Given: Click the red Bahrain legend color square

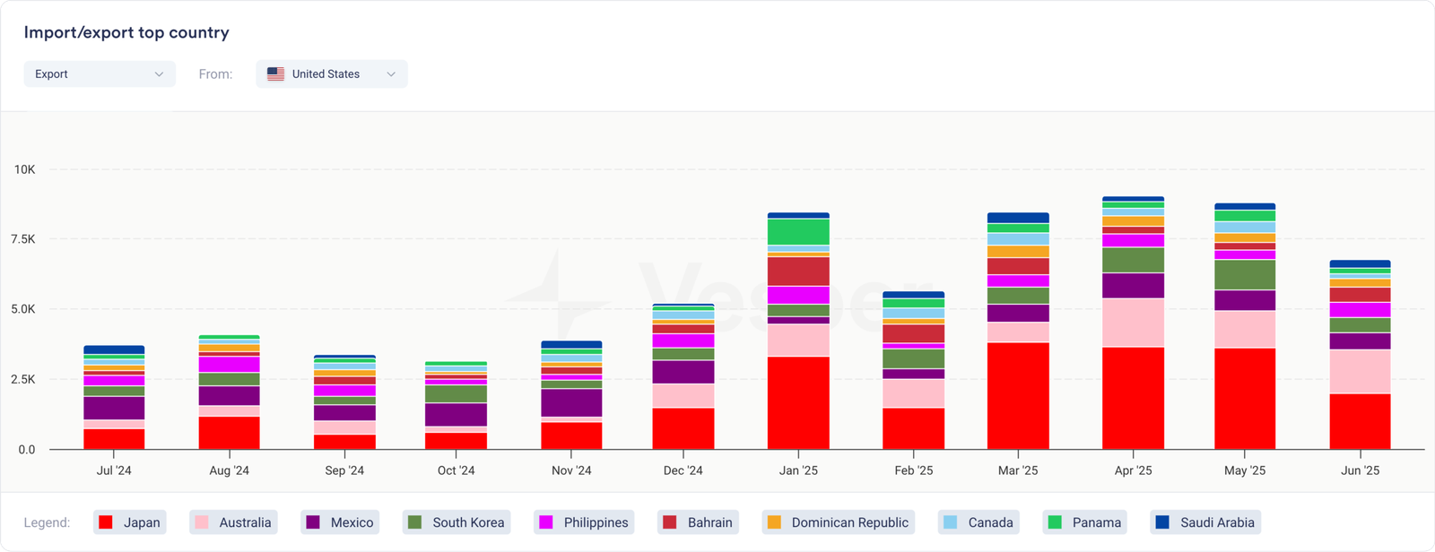Looking at the screenshot, I should tap(668, 522).
